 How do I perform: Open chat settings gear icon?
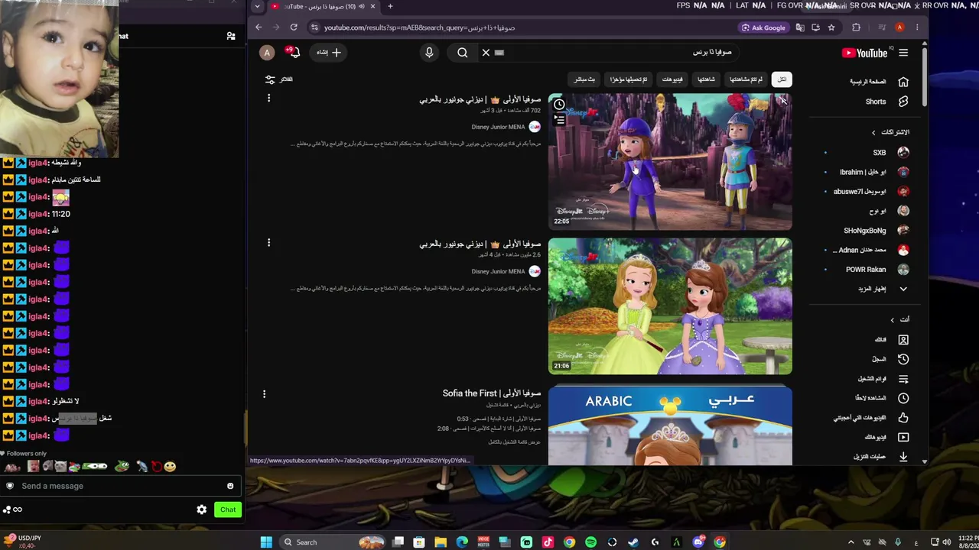[x=202, y=510]
